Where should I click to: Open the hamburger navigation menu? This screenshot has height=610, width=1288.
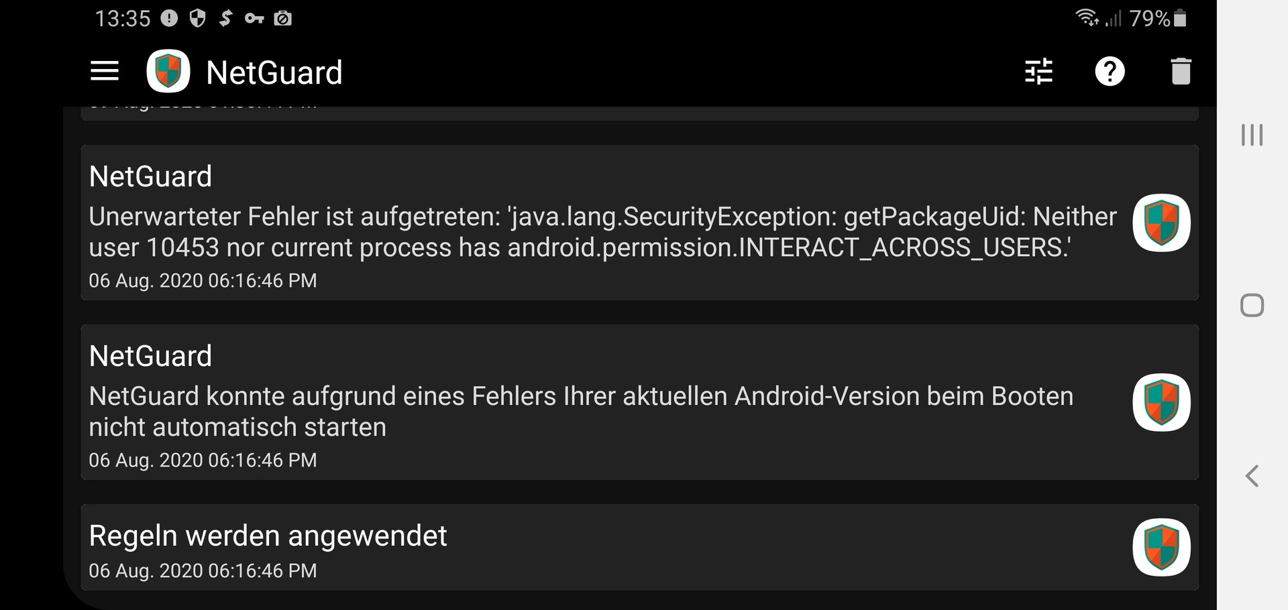(x=105, y=71)
